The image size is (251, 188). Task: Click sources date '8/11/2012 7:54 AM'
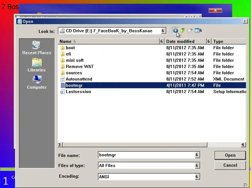click(185, 73)
